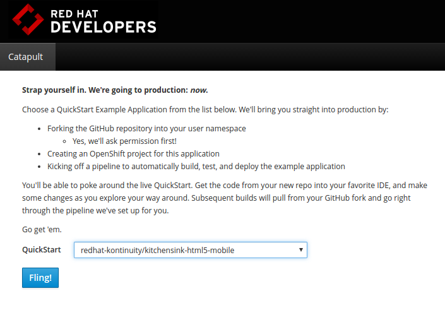Click the paragraph 'You'll be able to poke around'
The width and height of the screenshot is (445, 320).
[x=225, y=198]
